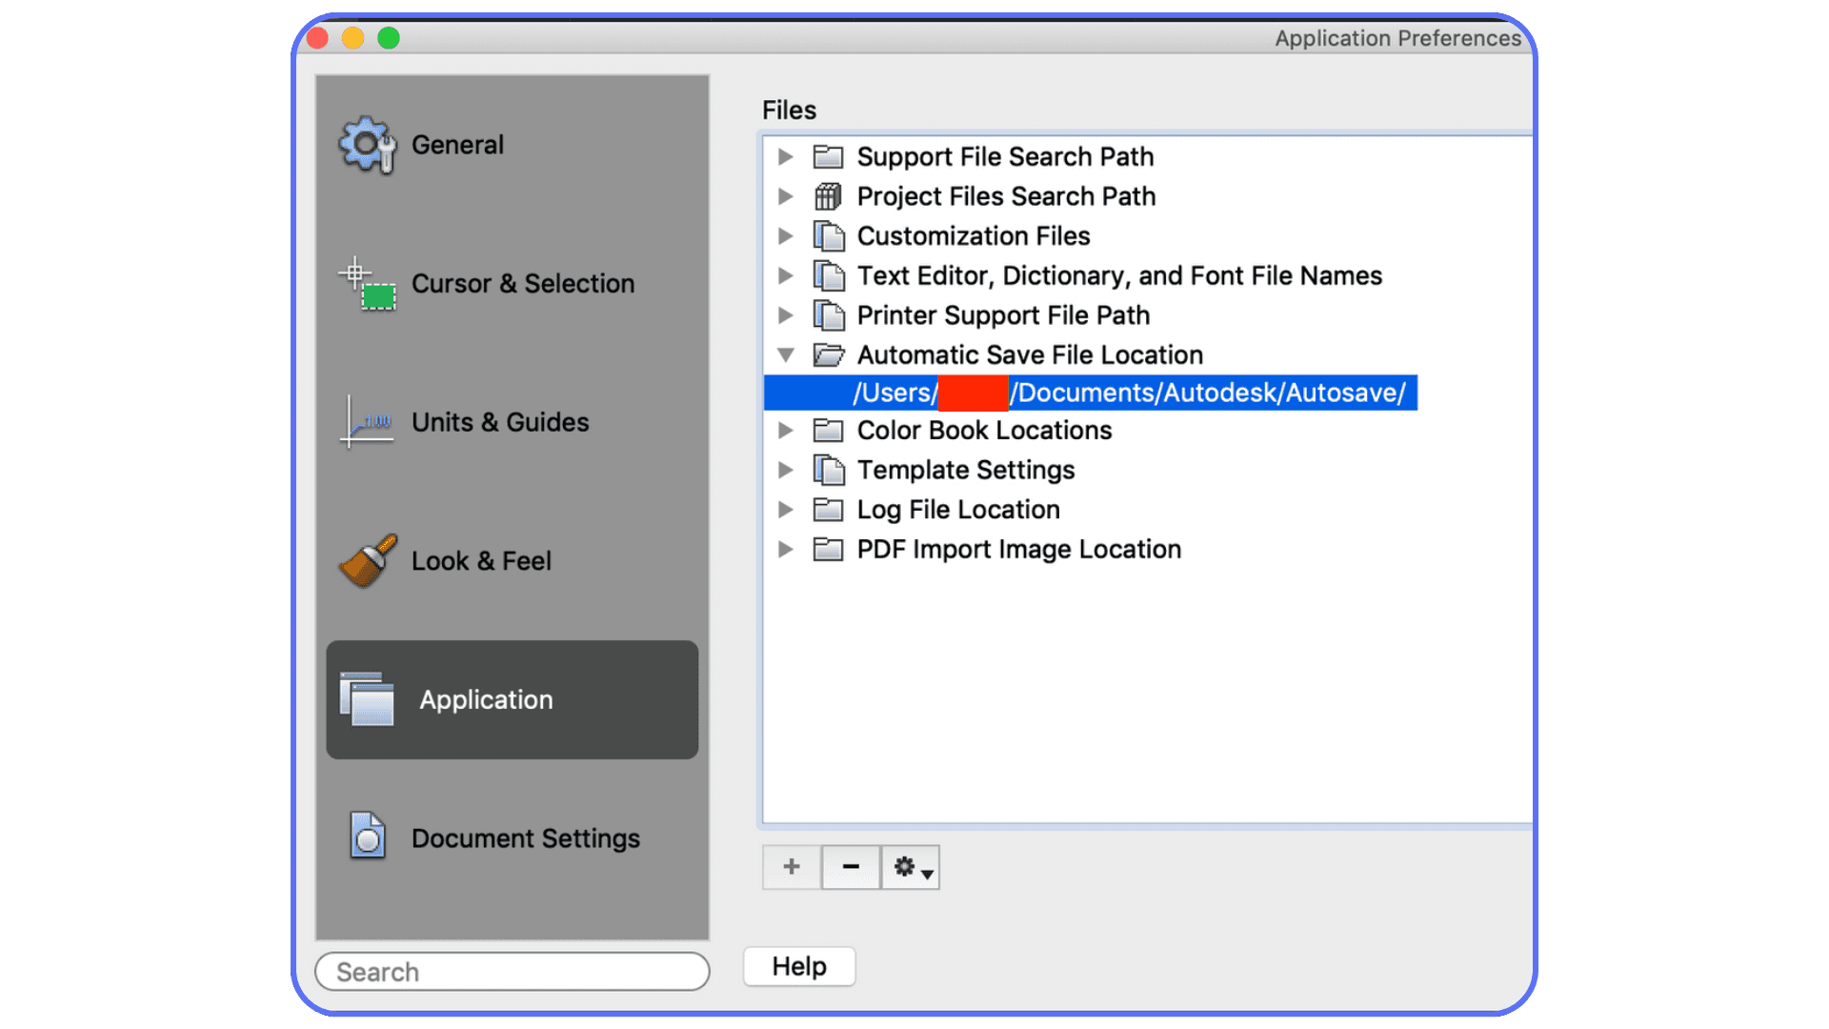Zoom window with the green button
This screenshot has height=1029, width=1829.
click(x=389, y=38)
